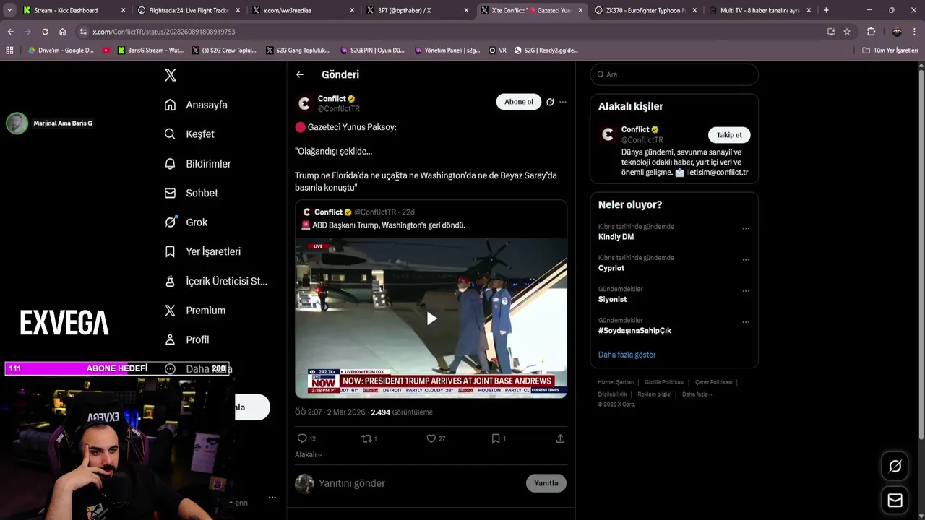The width and height of the screenshot is (925, 520).
Task: Open Keşfet explore page
Action: (189, 134)
